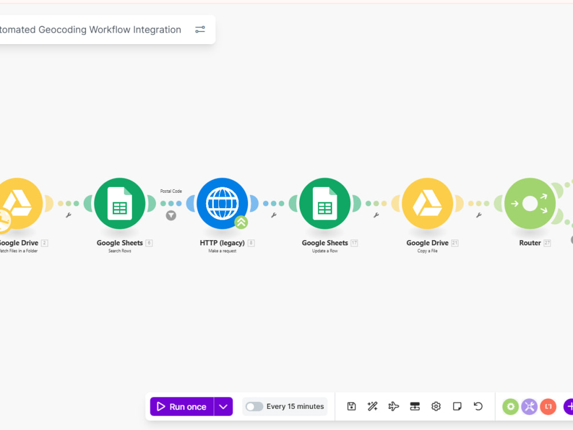Open the Google Sheets Search Rows module
Viewport: 573px width, 430px height.
(x=120, y=204)
